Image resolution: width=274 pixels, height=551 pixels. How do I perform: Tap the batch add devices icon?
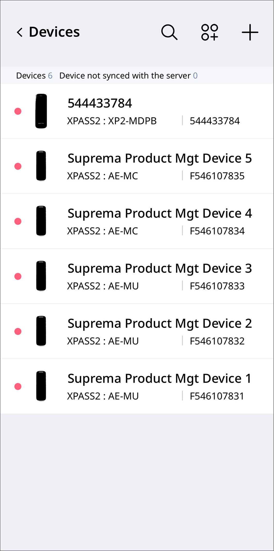click(209, 32)
